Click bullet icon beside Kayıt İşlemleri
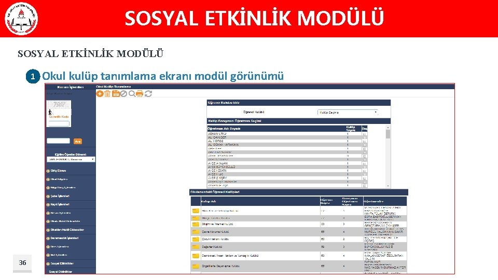Viewport: 498px width, 280px height. [48, 204]
